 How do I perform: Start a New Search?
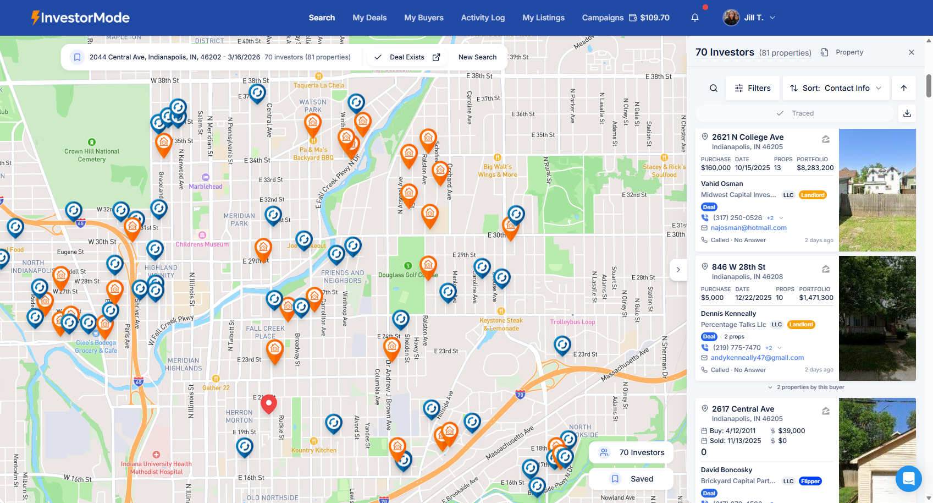tap(477, 57)
